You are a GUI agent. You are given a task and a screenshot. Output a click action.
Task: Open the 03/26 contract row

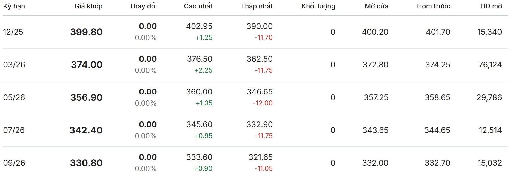pos(14,65)
